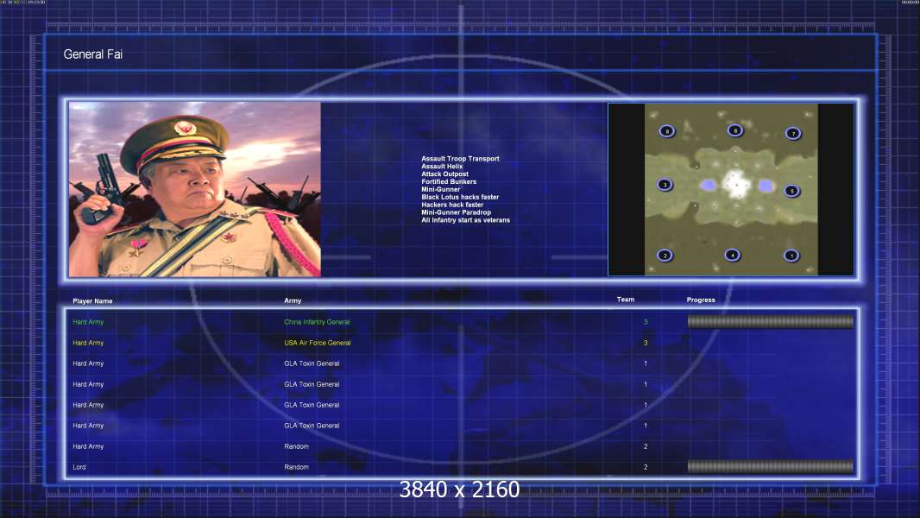Click start position 4 marker on minimap

point(732,255)
